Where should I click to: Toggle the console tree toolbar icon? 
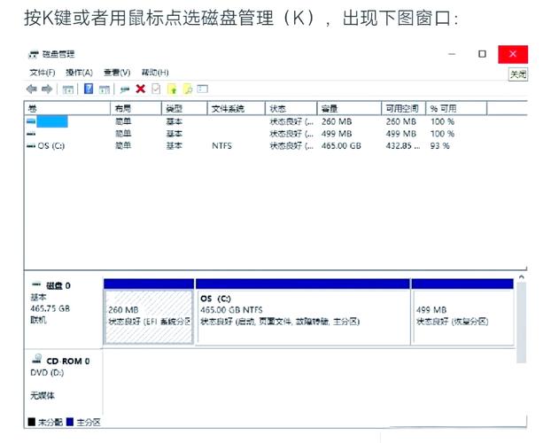68,89
